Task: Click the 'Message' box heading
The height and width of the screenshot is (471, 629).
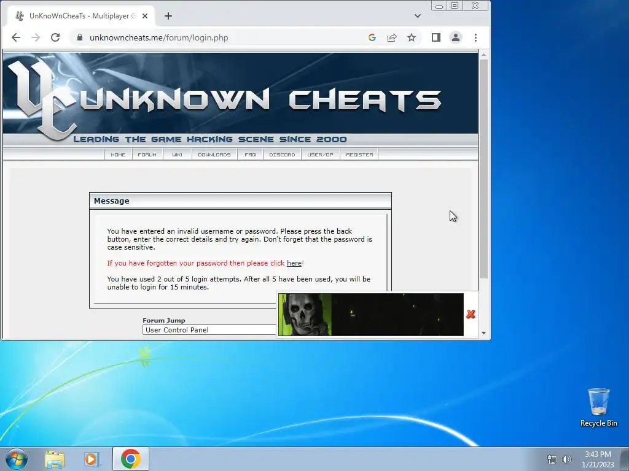Action: tap(112, 201)
